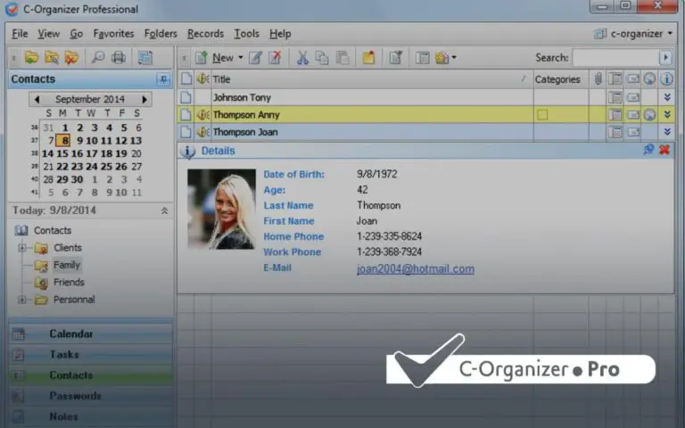685x428 pixels.
Task: Click the web globe icon in Thompson Anny row
Action: pos(649,115)
